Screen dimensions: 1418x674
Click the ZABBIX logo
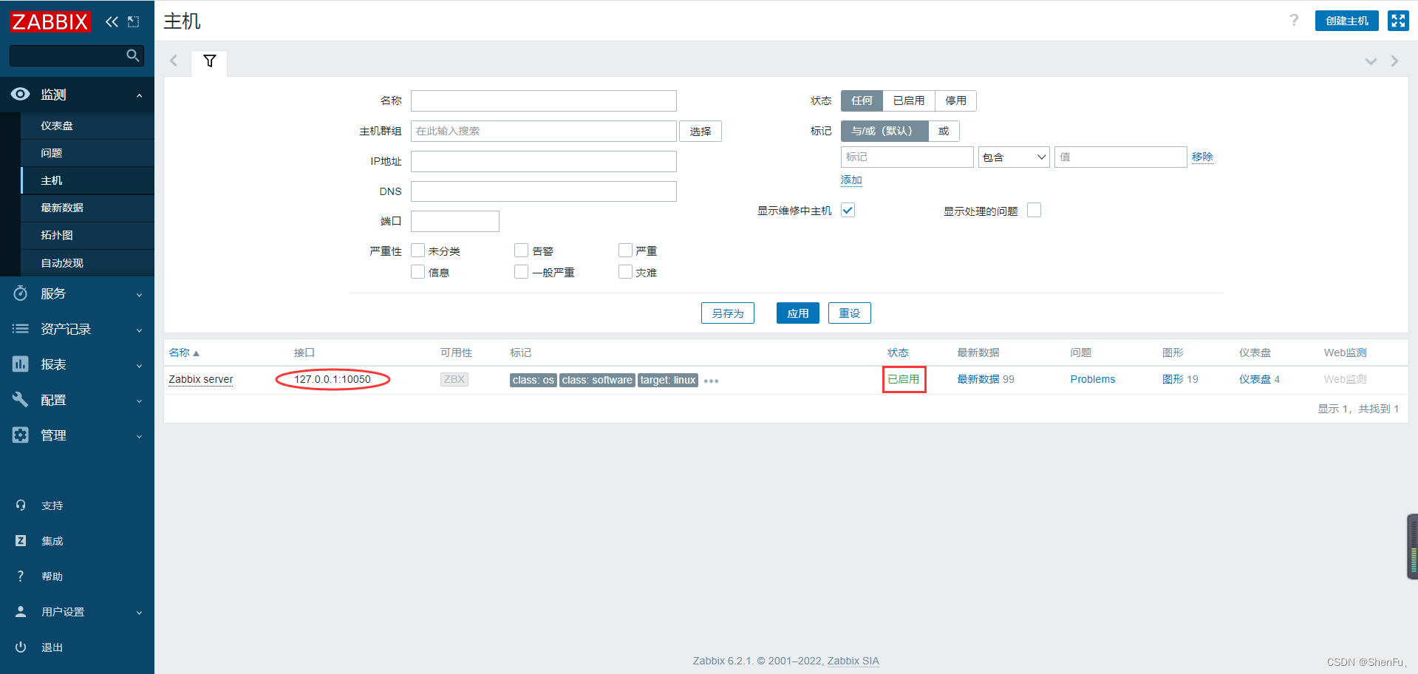coord(50,21)
